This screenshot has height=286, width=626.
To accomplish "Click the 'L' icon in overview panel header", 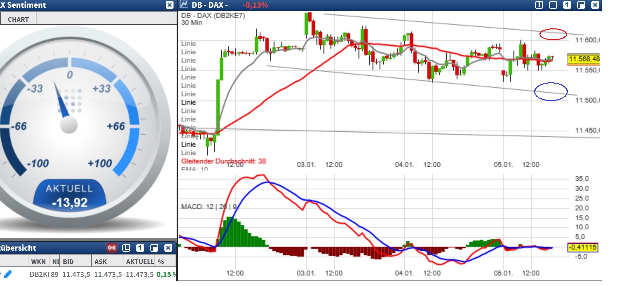I will [126, 248].
